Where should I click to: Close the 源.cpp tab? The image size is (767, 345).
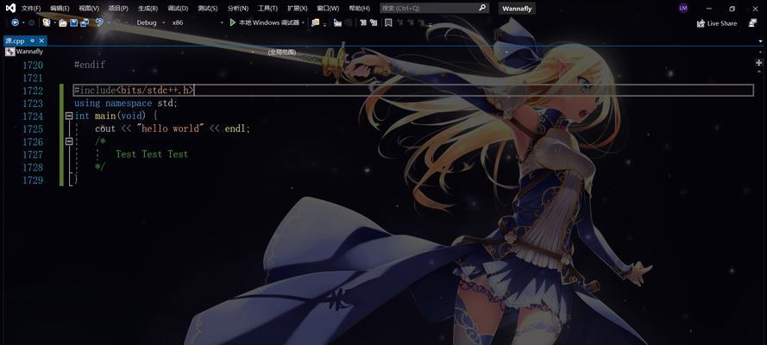click(x=41, y=41)
